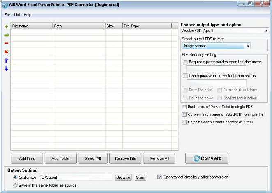The height and width of the screenshot is (193, 272).
Task: Click the Browse button
Action: pyautogui.click(x=123, y=177)
